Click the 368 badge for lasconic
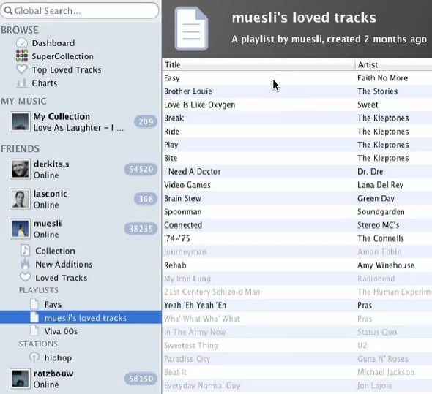This screenshot has width=432, height=394. point(146,199)
